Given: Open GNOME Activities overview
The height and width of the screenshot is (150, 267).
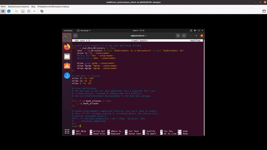Looking at the screenshot, I should click(68, 31).
